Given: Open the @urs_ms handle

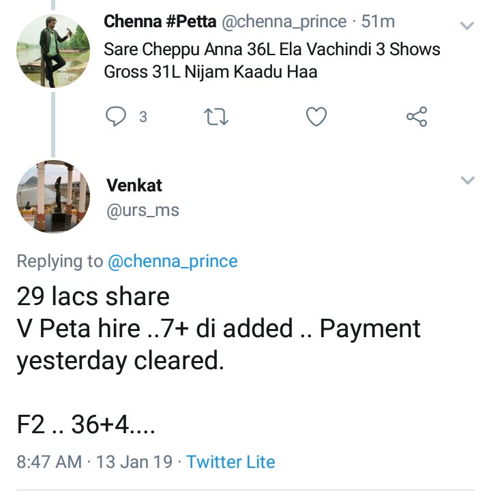Looking at the screenshot, I should [143, 210].
